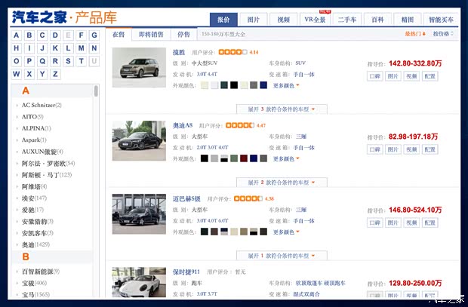Open 配置 for 奥迪A8
Screen dimensions: 468x307
pyautogui.click(x=430, y=149)
